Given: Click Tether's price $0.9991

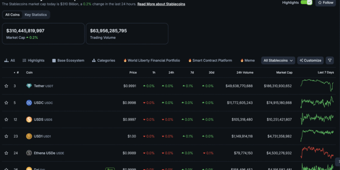Looking at the screenshot, I should pyautogui.click(x=130, y=86).
